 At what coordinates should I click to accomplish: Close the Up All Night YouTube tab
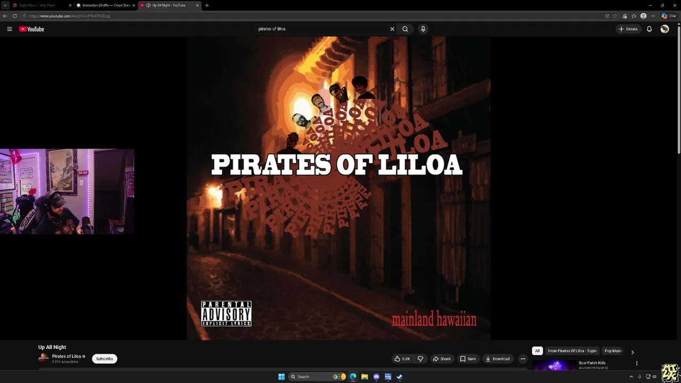point(197,5)
